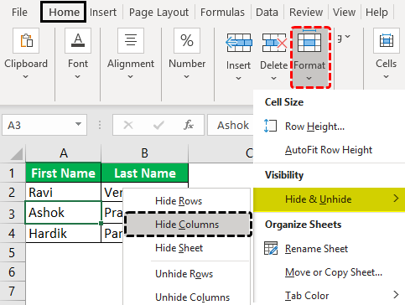Click the formula bar options dots
The height and width of the screenshot is (305, 405).
click(x=100, y=125)
